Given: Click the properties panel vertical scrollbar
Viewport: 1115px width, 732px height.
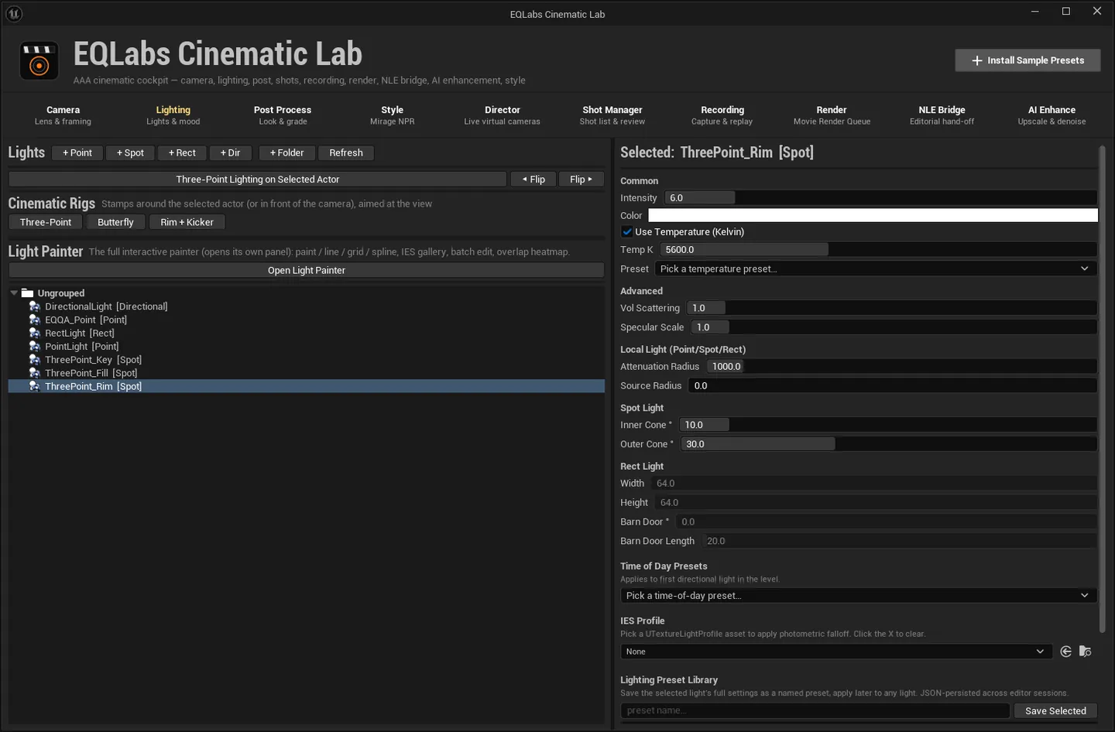Looking at the screenshot, I should coord(1102,388).
